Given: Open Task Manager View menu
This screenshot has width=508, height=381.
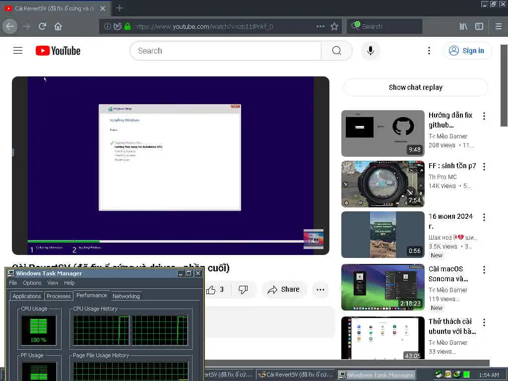Looking at the screenshot, I should [53, 283].
